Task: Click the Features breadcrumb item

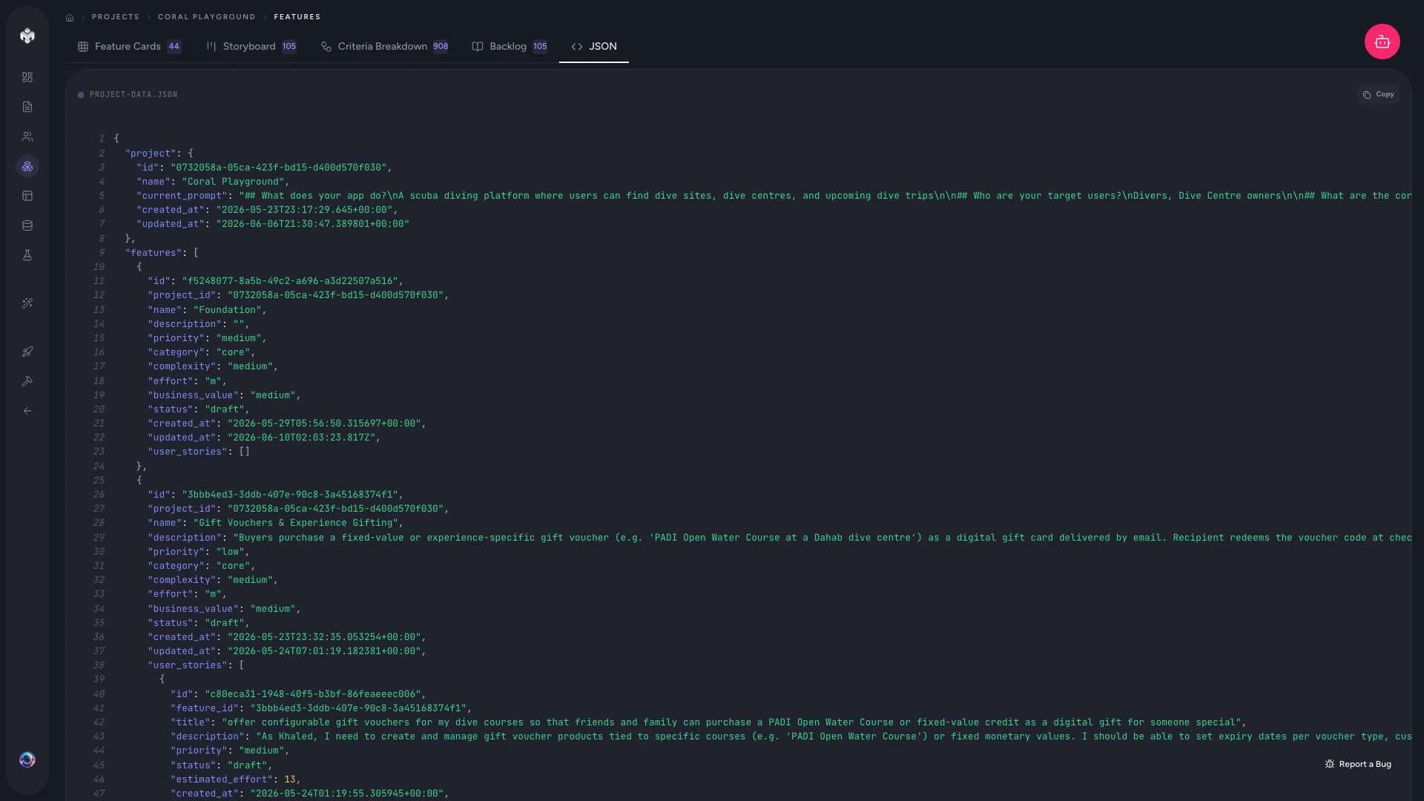Action: point(297,17)
